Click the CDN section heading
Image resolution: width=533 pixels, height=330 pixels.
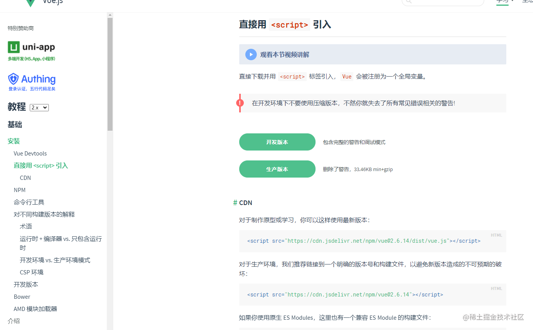(246, 203)
